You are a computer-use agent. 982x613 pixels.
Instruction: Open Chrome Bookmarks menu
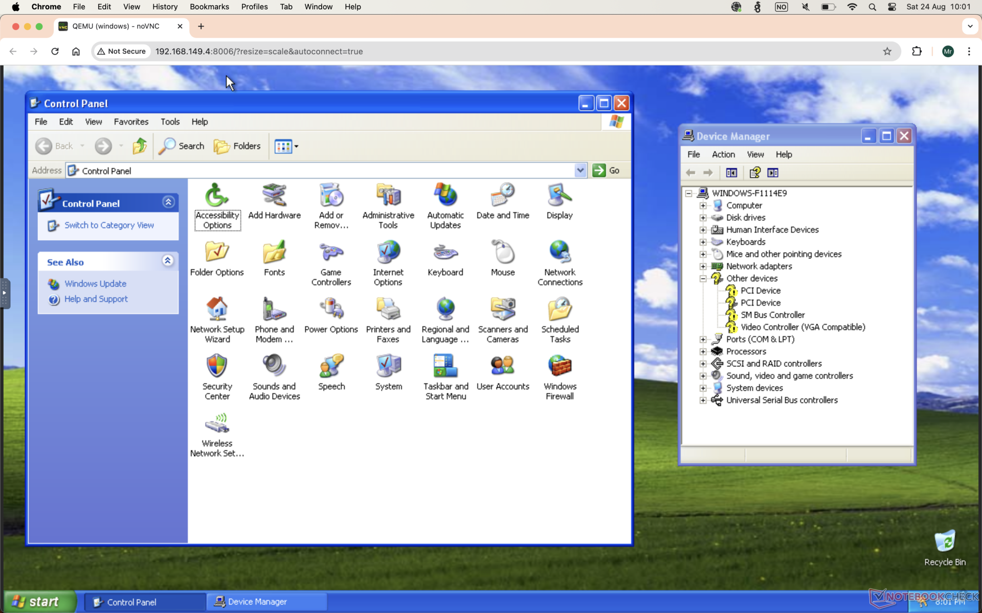click(209, 7)
